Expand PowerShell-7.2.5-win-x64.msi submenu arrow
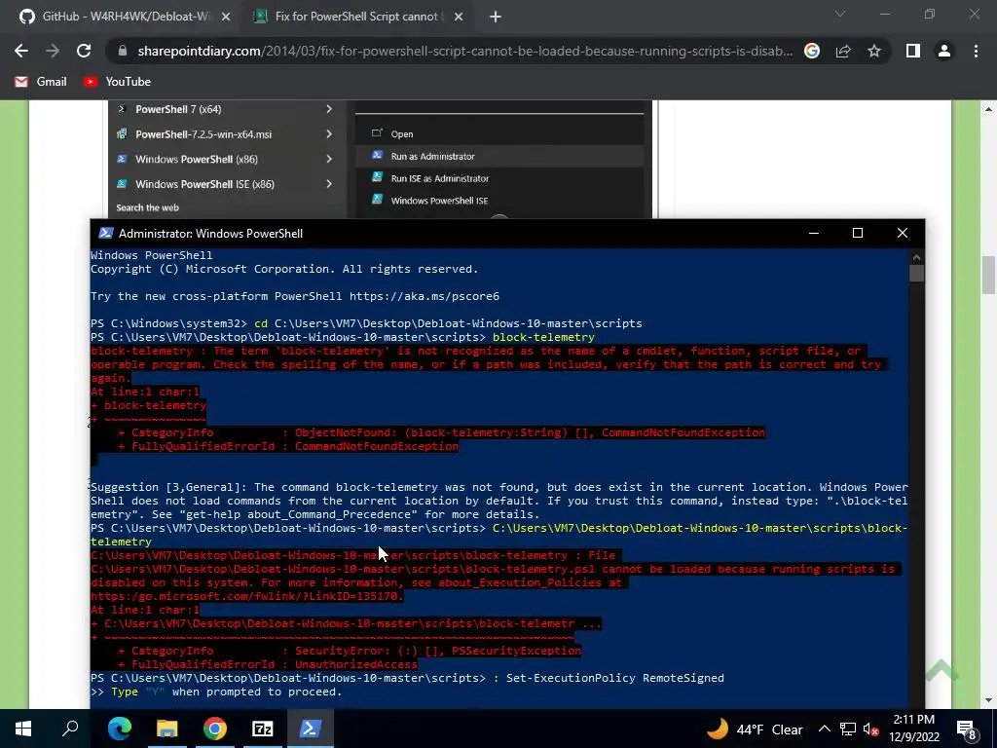The height and width of the screenshot is (748, 997). tap(329, 133)
